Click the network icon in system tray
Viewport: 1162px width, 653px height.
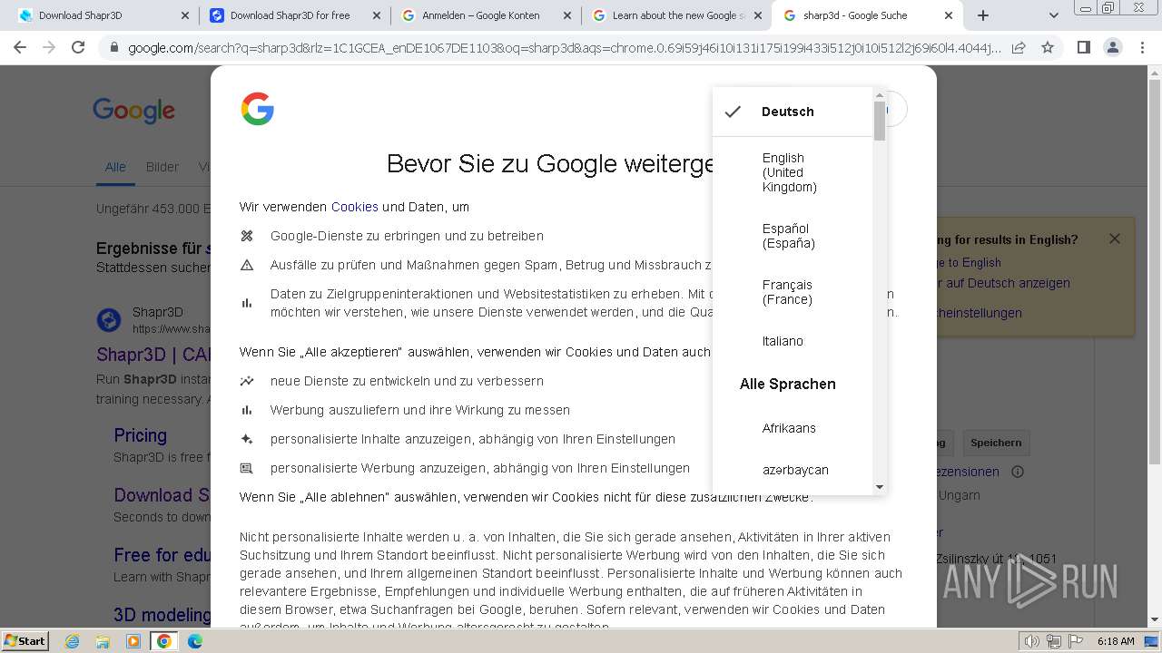point(1054,641)
